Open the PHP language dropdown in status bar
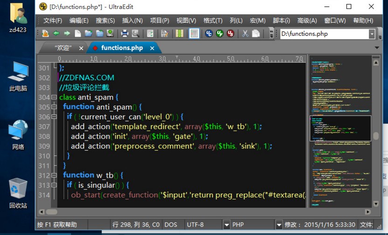 pos(279,225)
